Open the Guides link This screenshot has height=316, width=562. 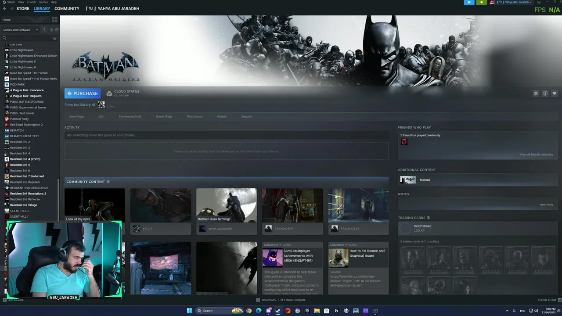coord(222,116)
